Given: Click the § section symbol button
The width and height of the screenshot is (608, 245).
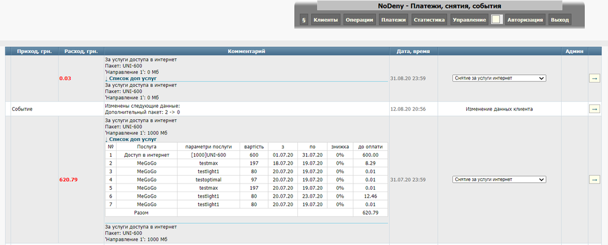Looking at the screenshot, I should coord(304,20).
